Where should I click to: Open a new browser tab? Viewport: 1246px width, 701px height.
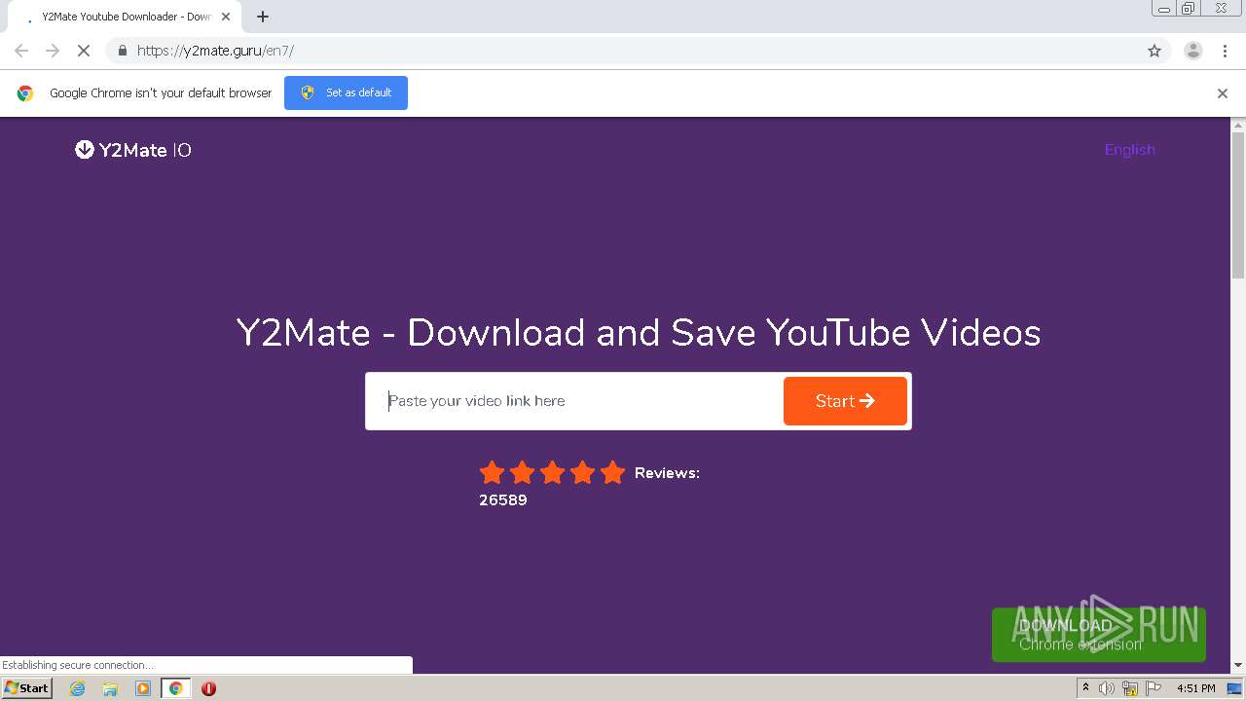(x=263, y=17)
